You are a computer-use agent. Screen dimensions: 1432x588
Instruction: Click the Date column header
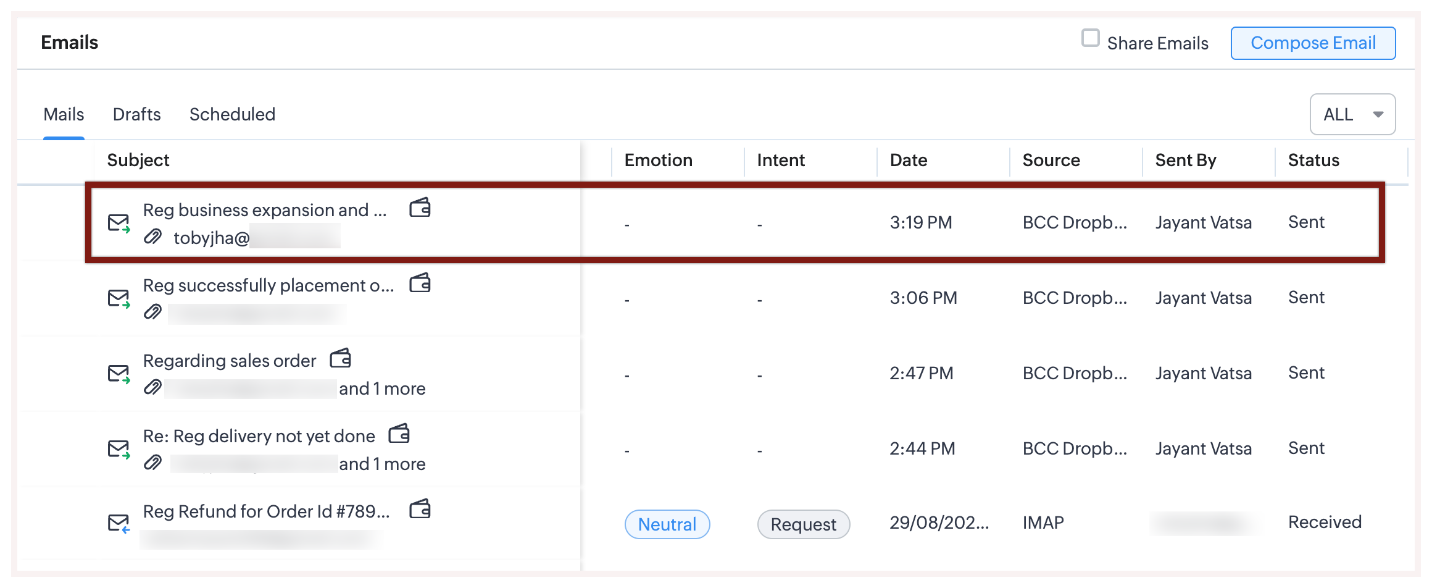[909, 161]
